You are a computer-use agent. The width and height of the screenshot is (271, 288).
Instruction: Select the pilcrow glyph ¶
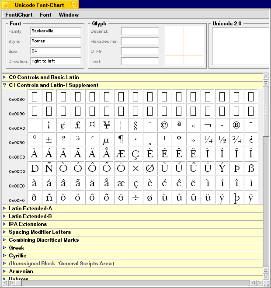(x=121, y=139)
